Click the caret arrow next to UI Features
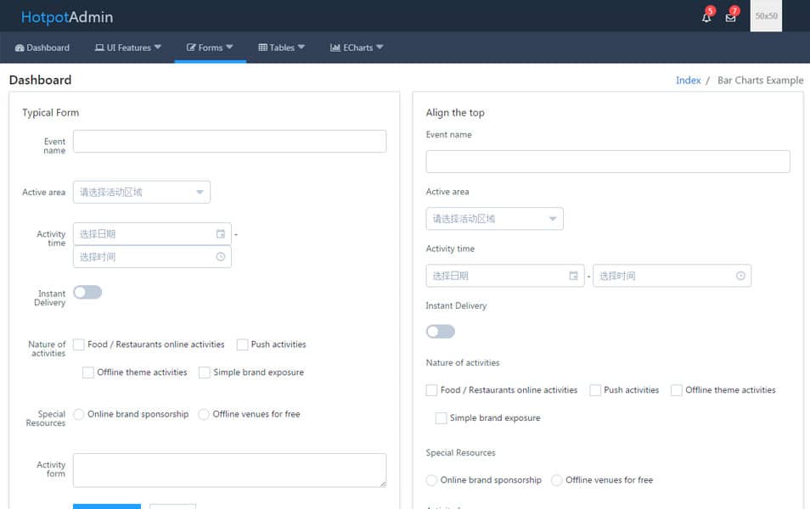Viewport: 810px width, 509px height. (x=158, y=47)
